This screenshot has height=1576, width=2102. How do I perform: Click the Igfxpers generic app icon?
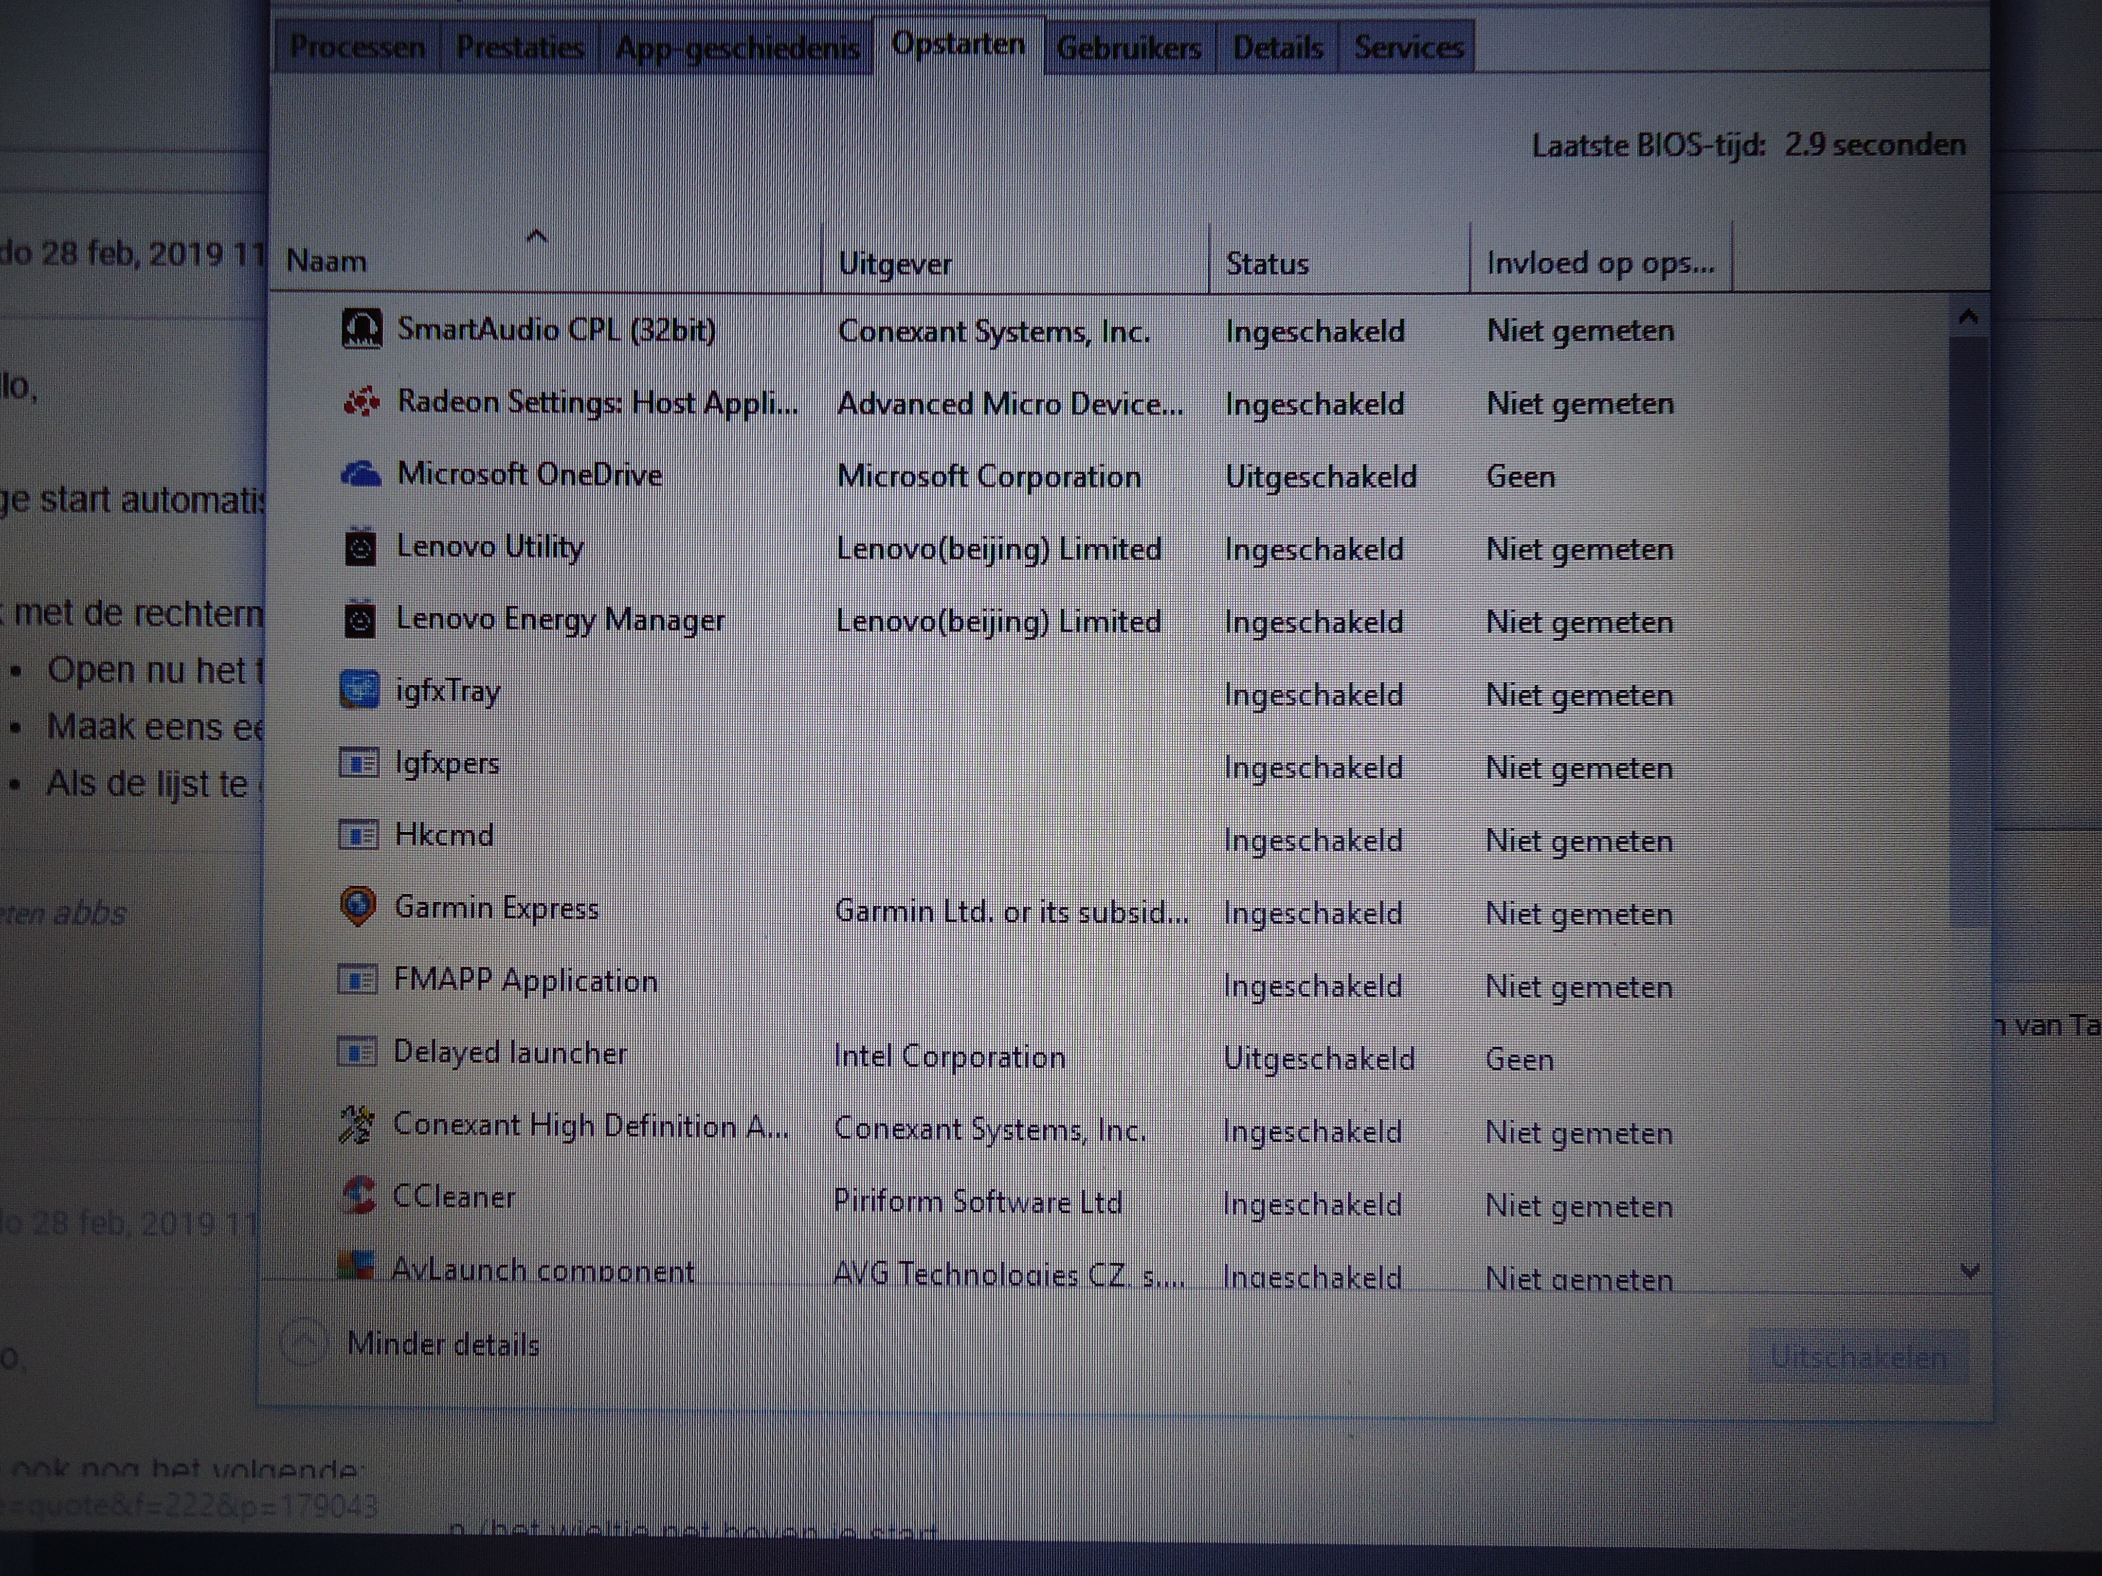click(x=358, y=763)
